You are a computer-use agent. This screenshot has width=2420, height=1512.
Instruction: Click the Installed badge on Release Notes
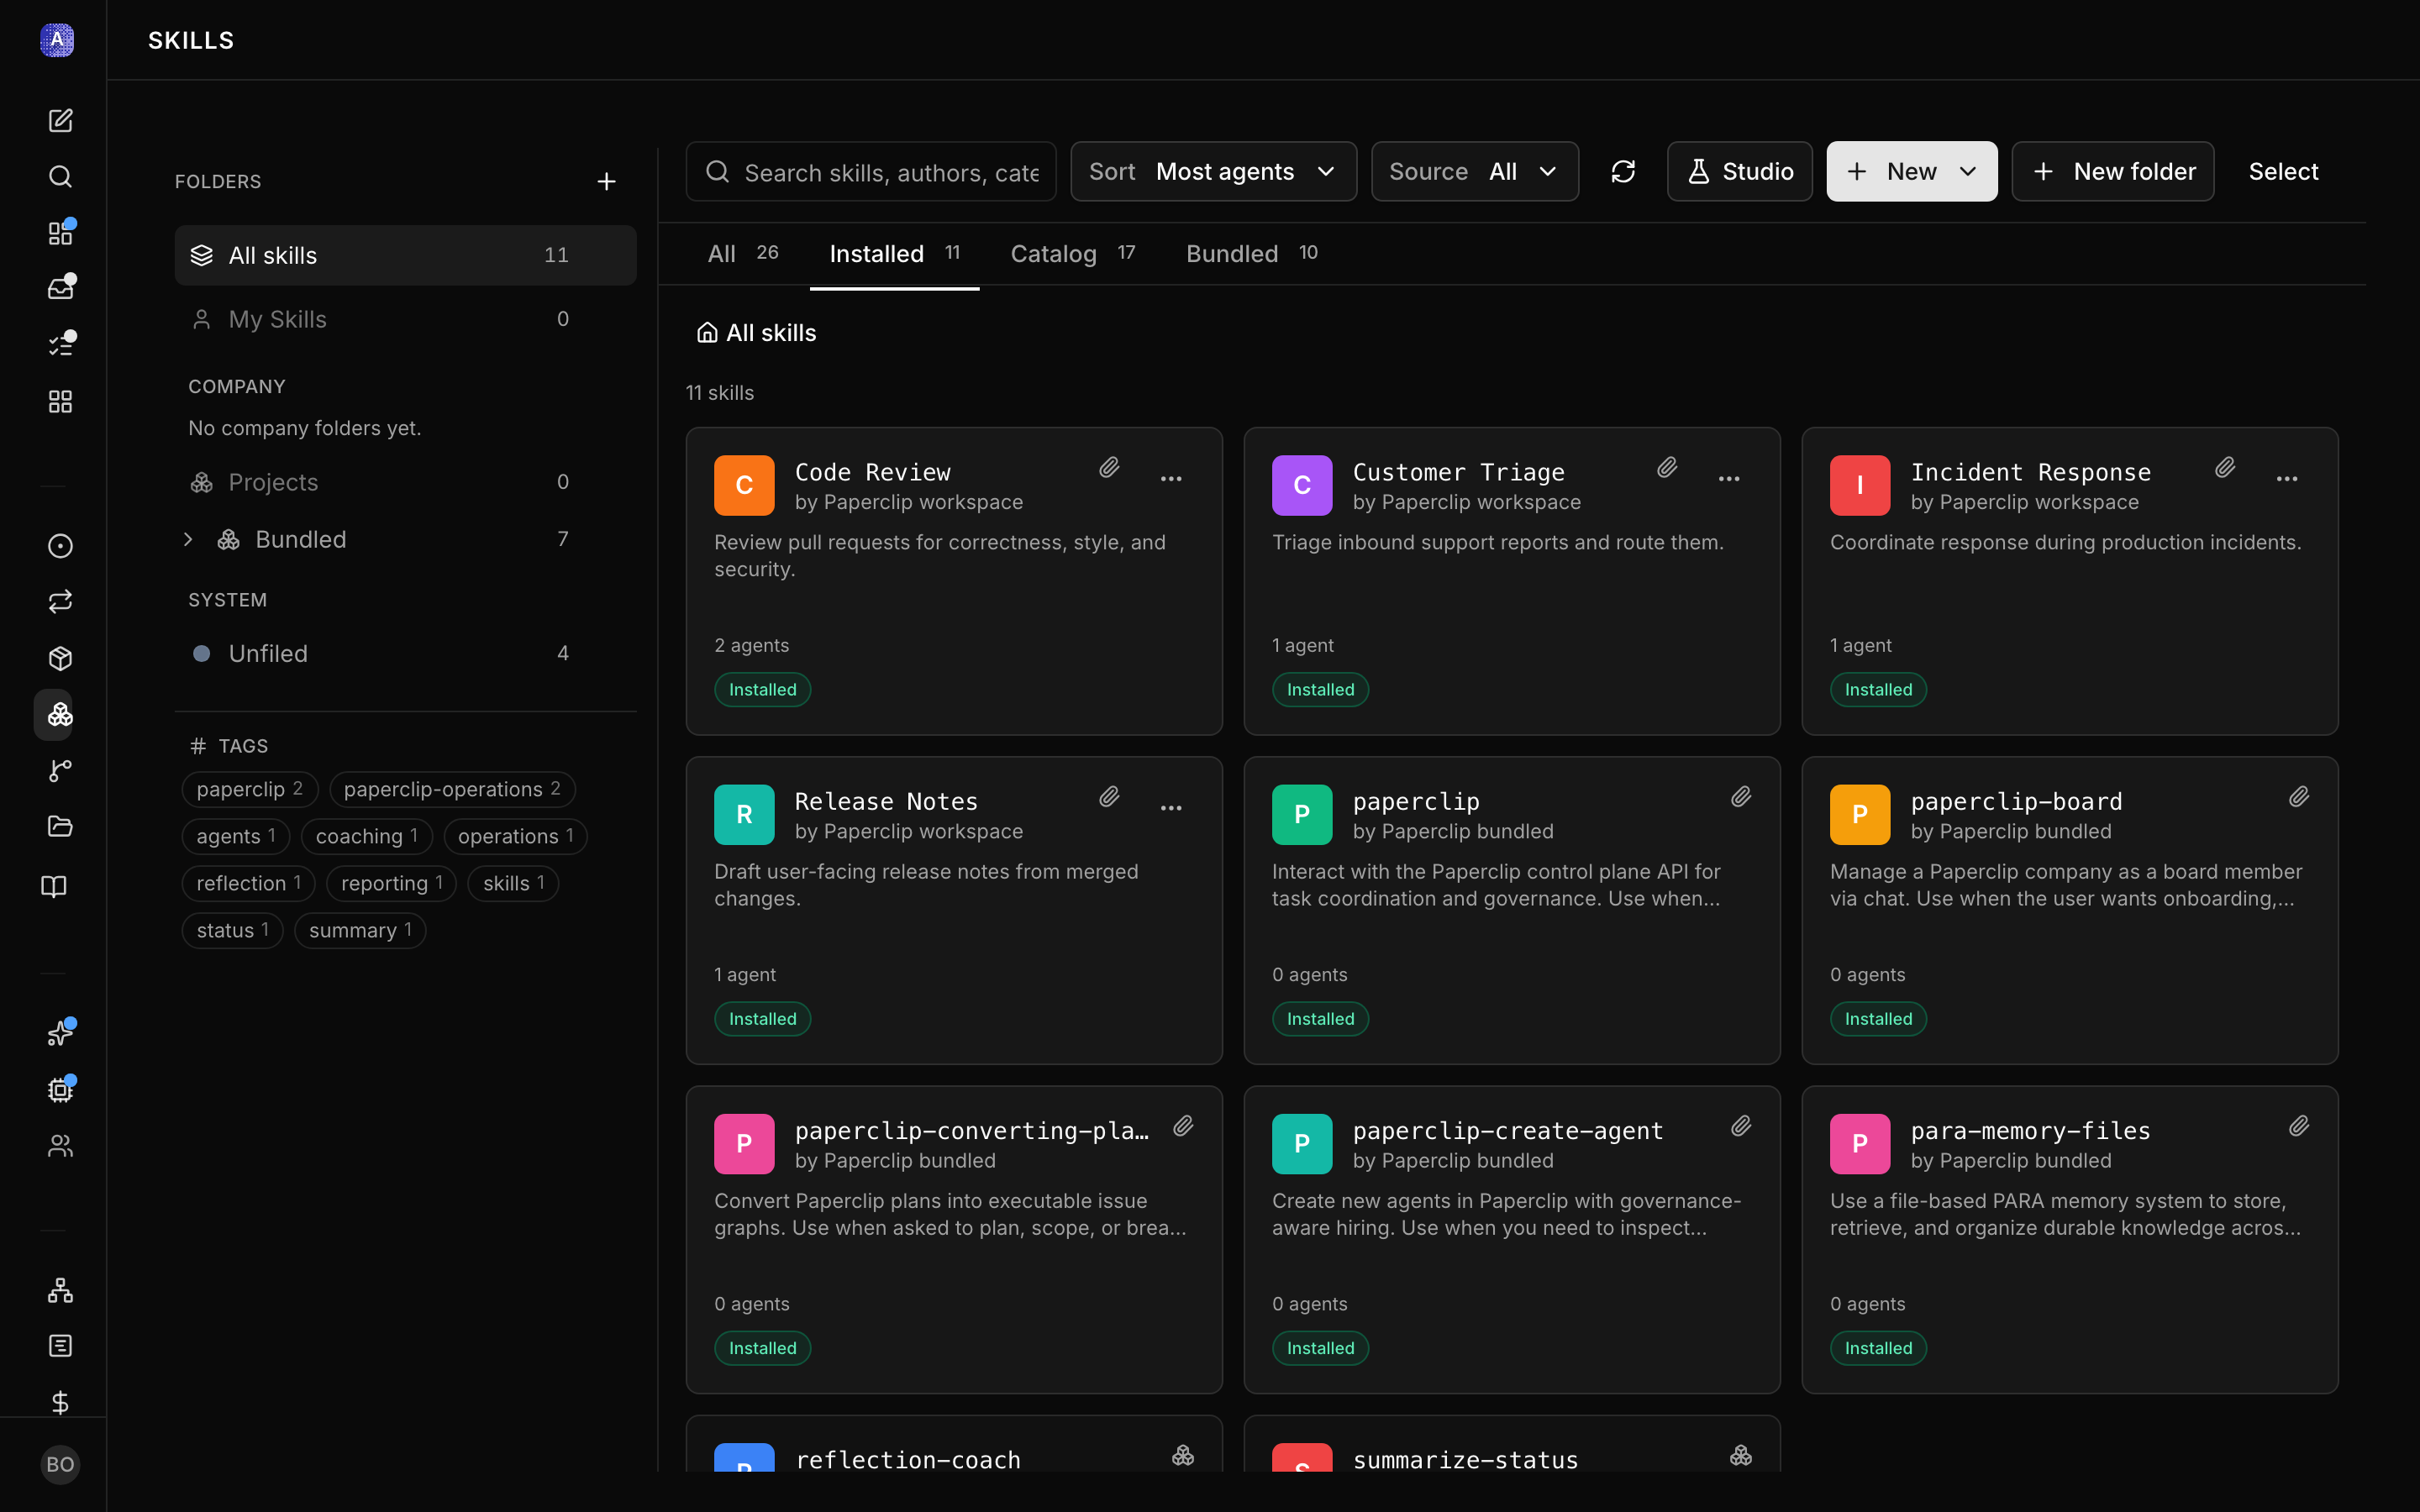point(762,1019)
